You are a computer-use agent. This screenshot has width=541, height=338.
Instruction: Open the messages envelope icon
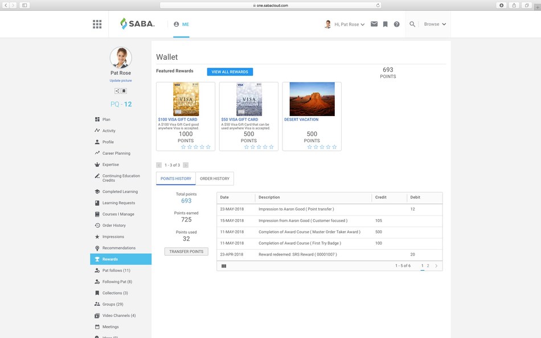click(x=373, y=24)
